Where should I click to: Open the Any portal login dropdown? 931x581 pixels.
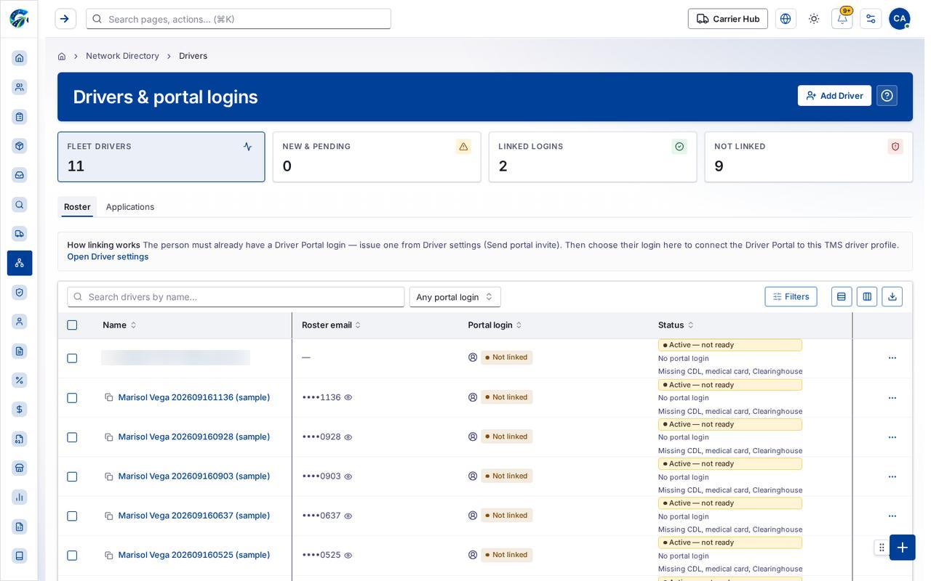pyautogui.click(x=455, y=297)
